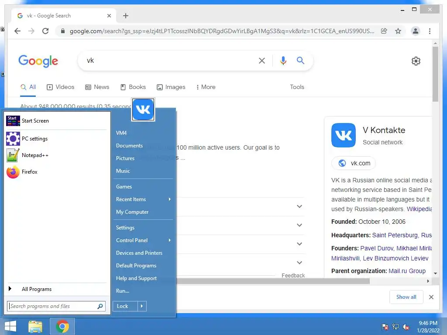The width and height of the screenshot is (447, 335).
Task: Select the All results tab
Action: 28,87
